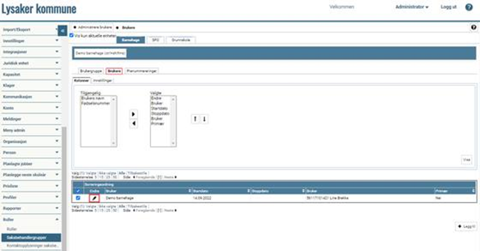Open the Administrator dropdown menu
The height and width of the screenshot is (251, 480).
(411, 7)
